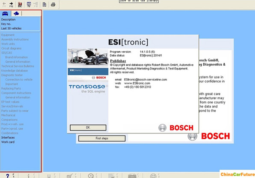Click the car F7 icon in bottom bar

(132, 176)
